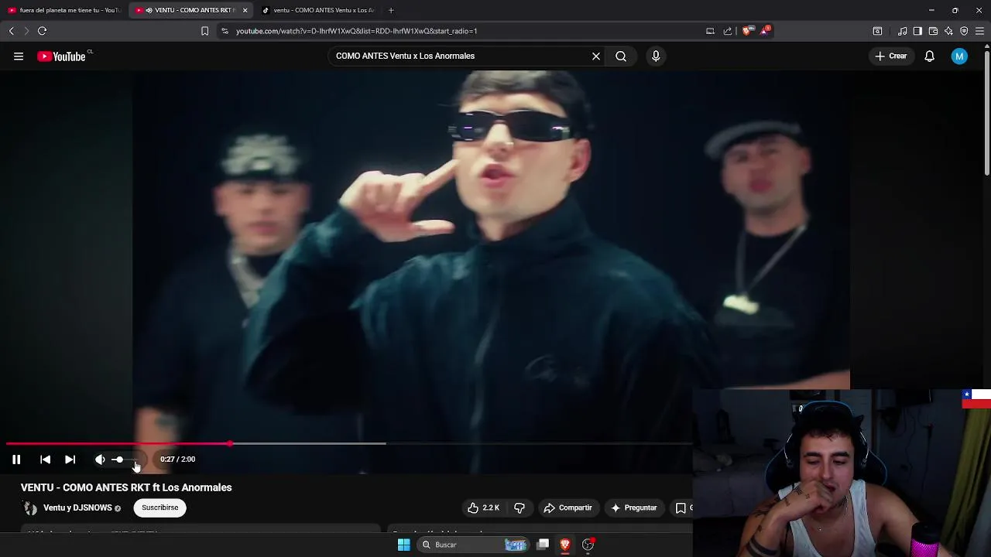Open Task View in taskbar

point(544,545)
